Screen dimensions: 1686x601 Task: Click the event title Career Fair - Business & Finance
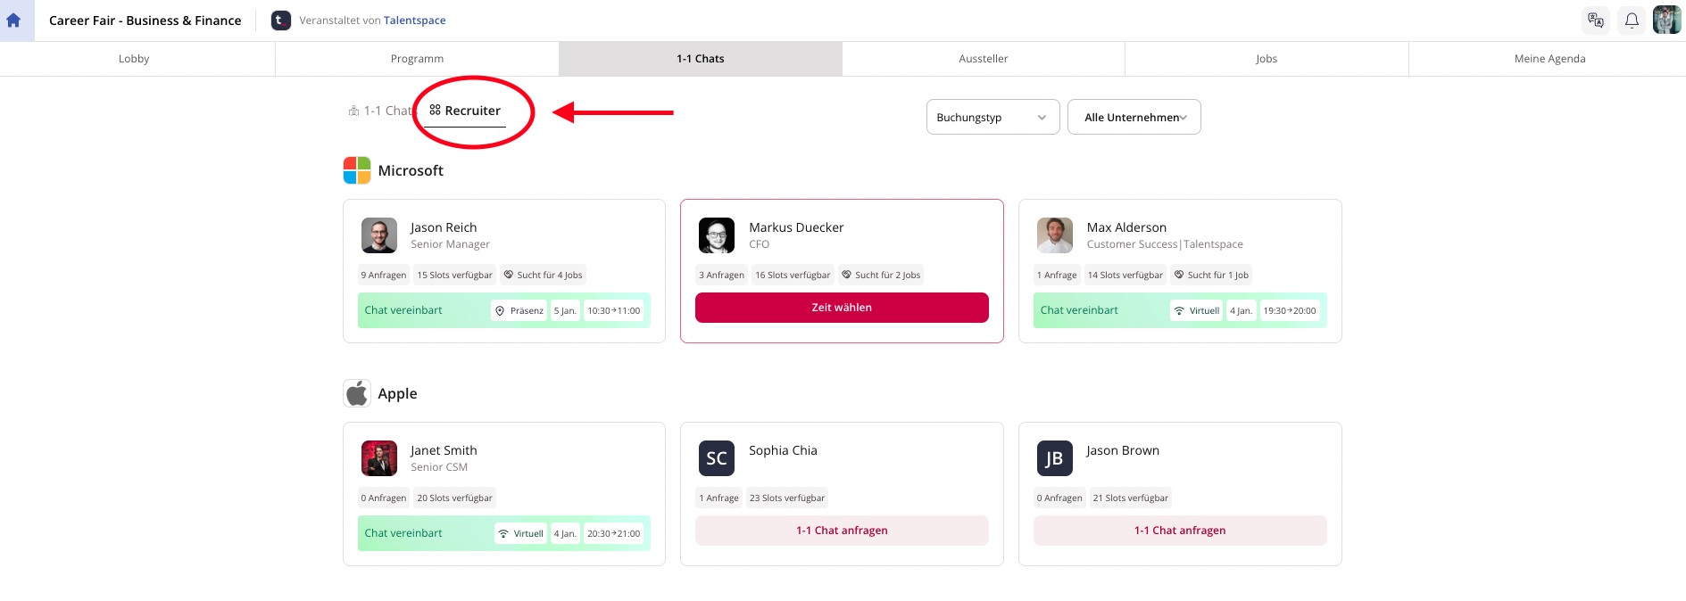click(x=145, y=21)
